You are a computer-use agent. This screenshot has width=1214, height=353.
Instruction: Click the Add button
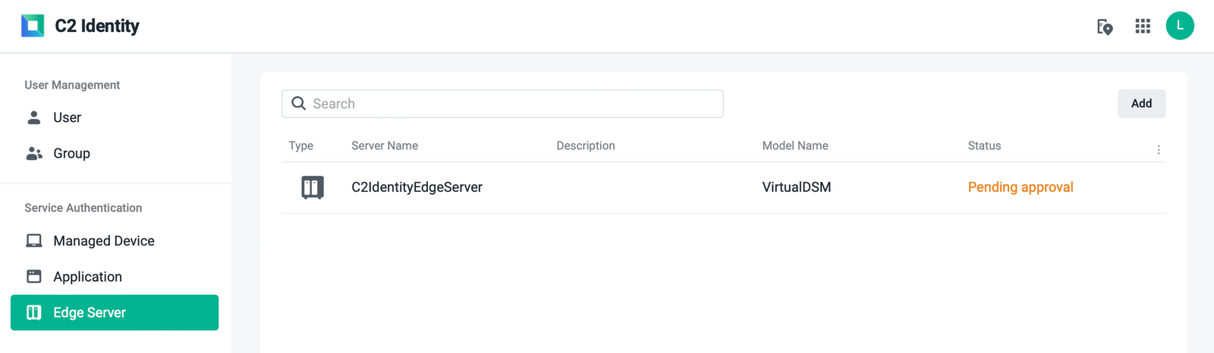point(1141,104)
